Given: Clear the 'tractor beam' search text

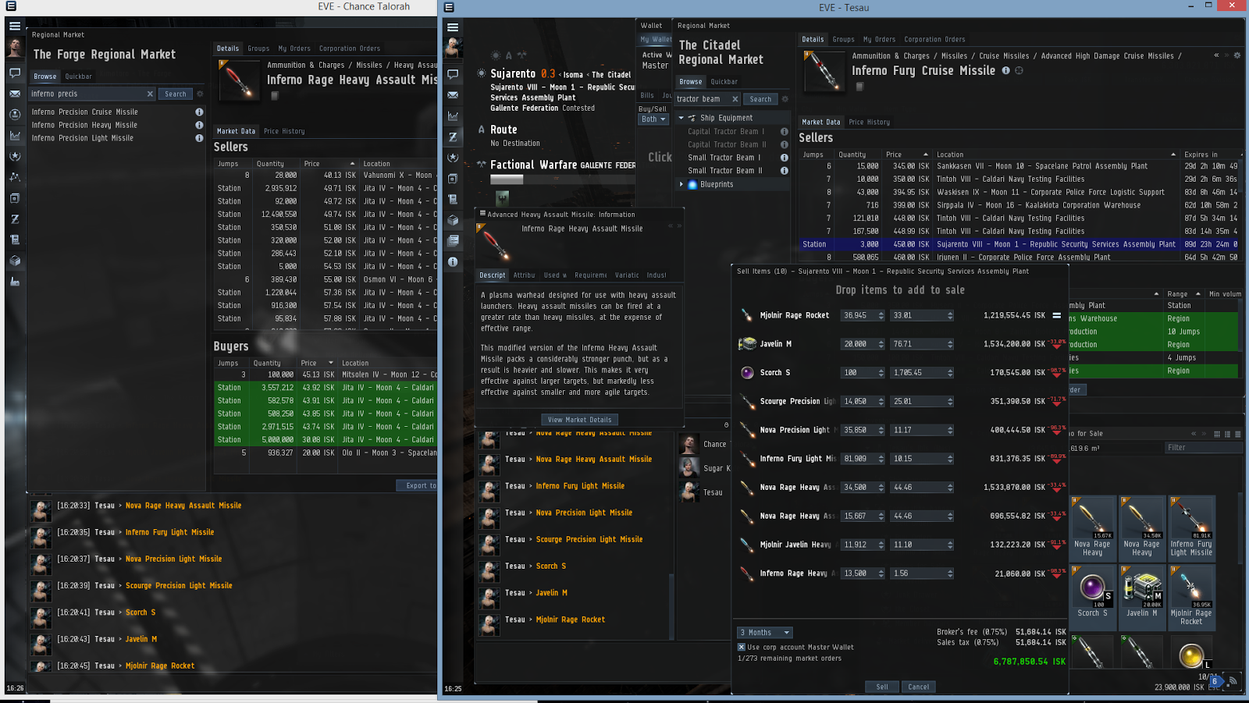Looking at the screenshot, I should [x=735, y=99].
